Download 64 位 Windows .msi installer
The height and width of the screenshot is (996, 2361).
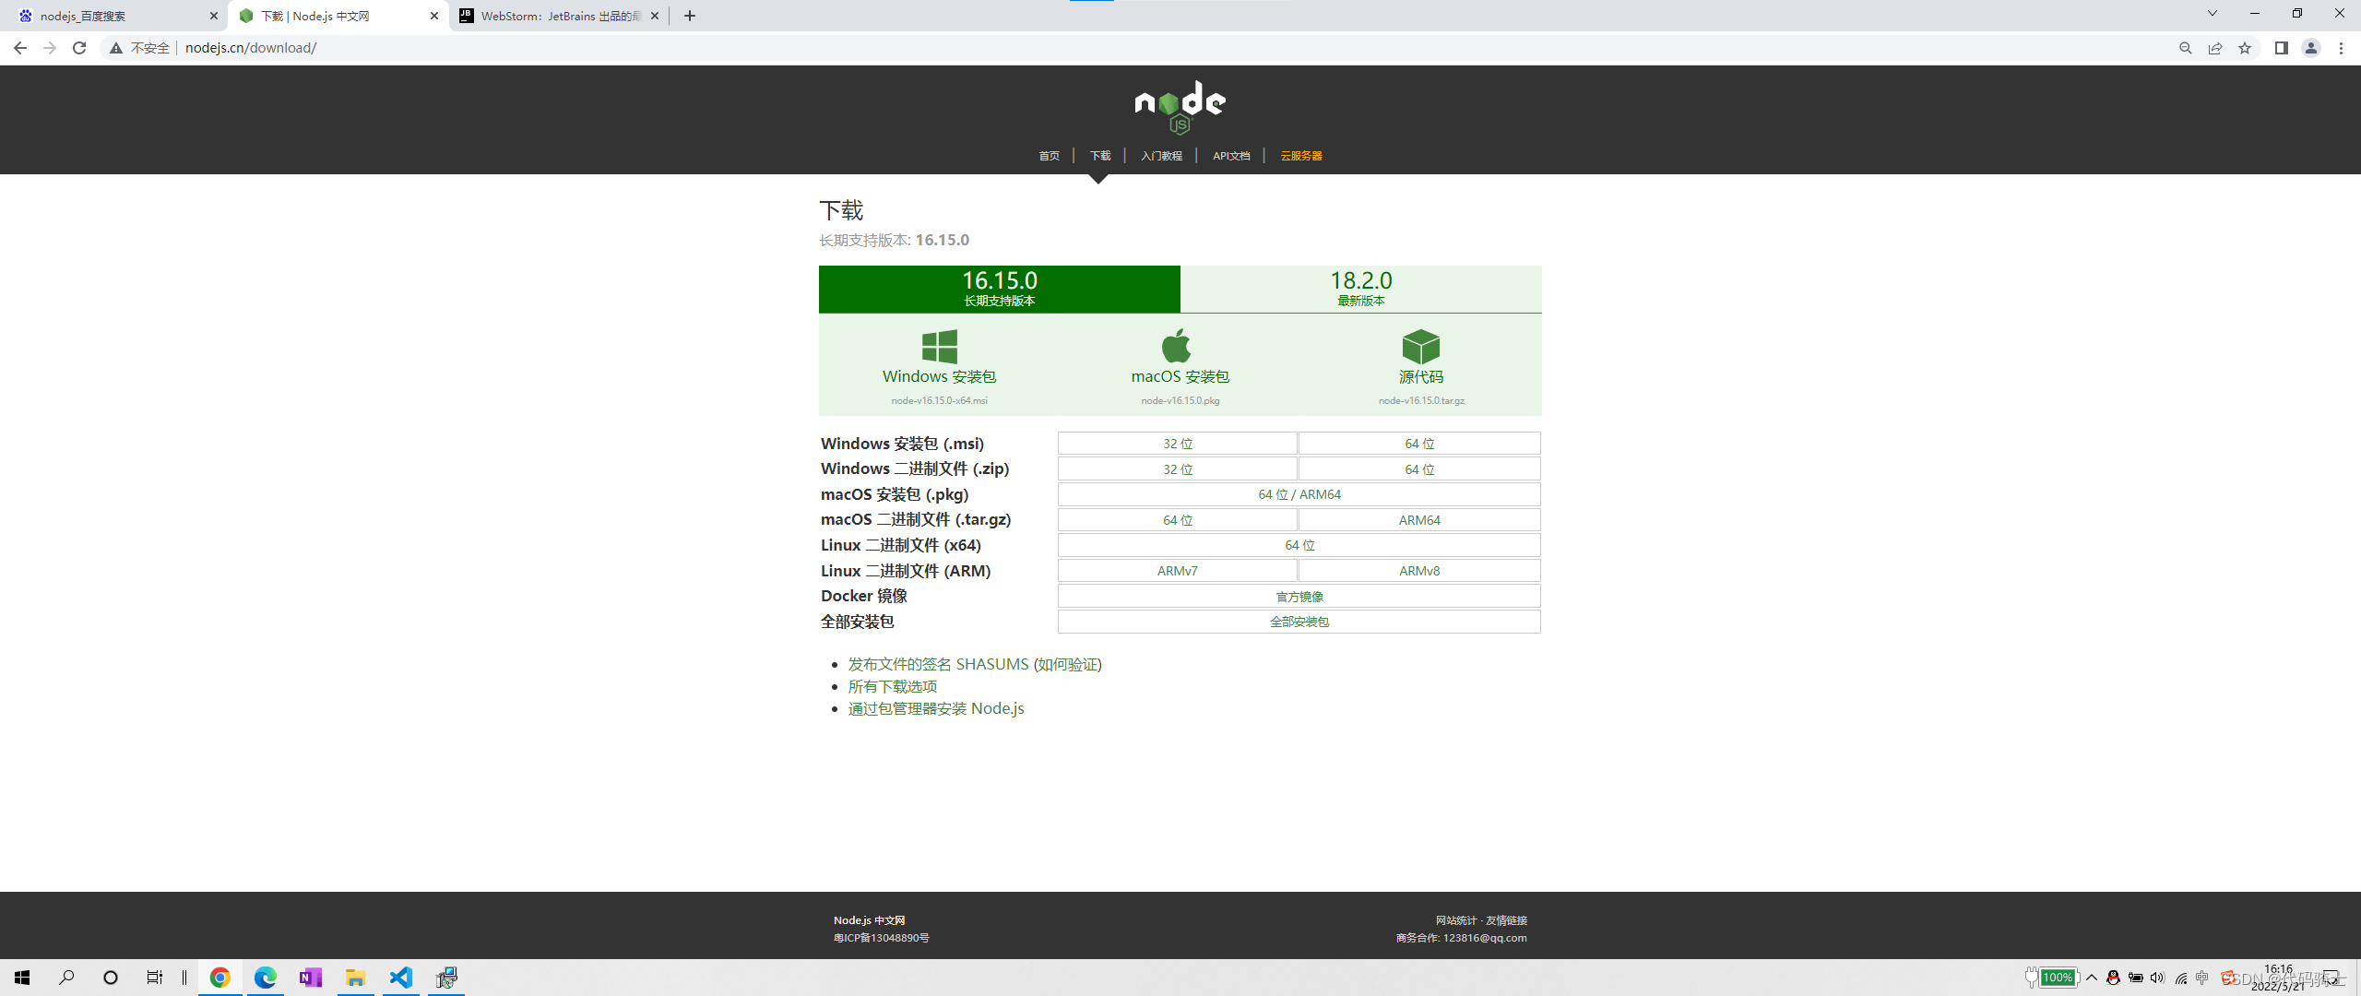click(1418, 444)
